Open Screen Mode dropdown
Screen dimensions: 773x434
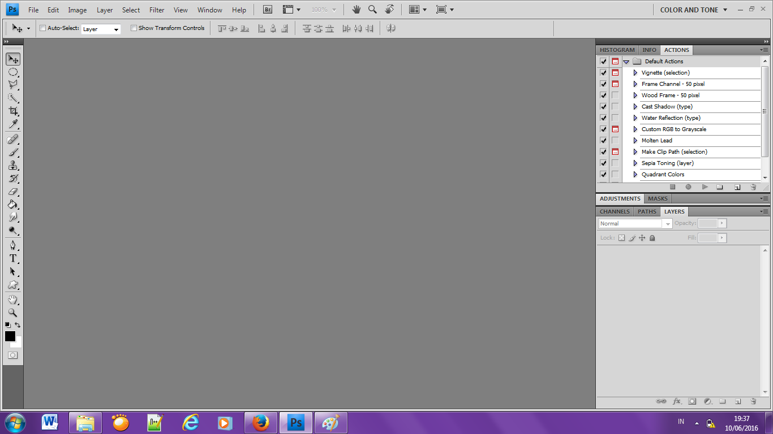tap(445, 10)
